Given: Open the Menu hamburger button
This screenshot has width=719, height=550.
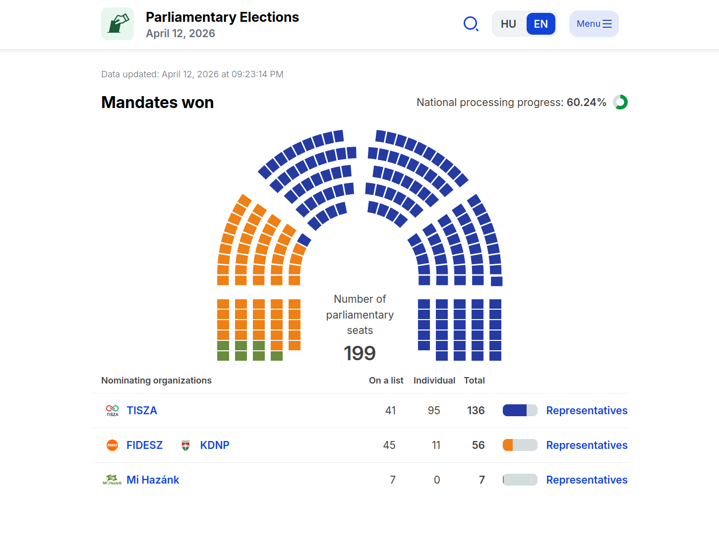Looking at the screenshot, I should click(594, 24).
